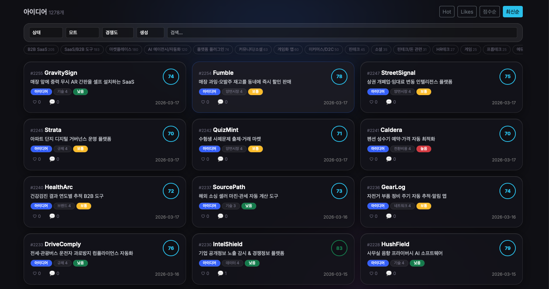Select the 최신순 sort button
The image size is (549, 289).
tap(513, 12)
